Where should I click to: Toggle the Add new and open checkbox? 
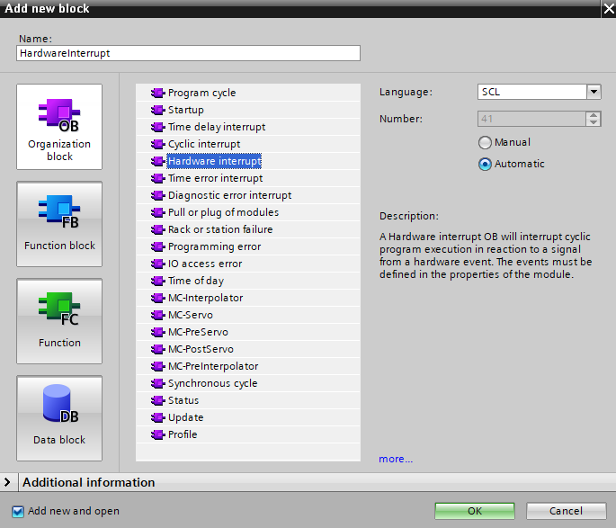(x=18, y=511)
